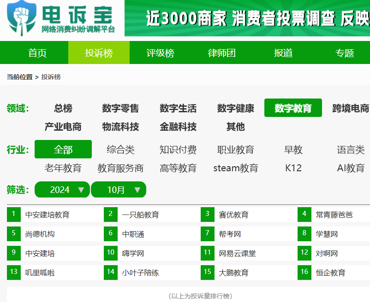Open ranked entry 小叶子陪练
The height and width of the screenshot is (302, 370).
click(140, 273)
